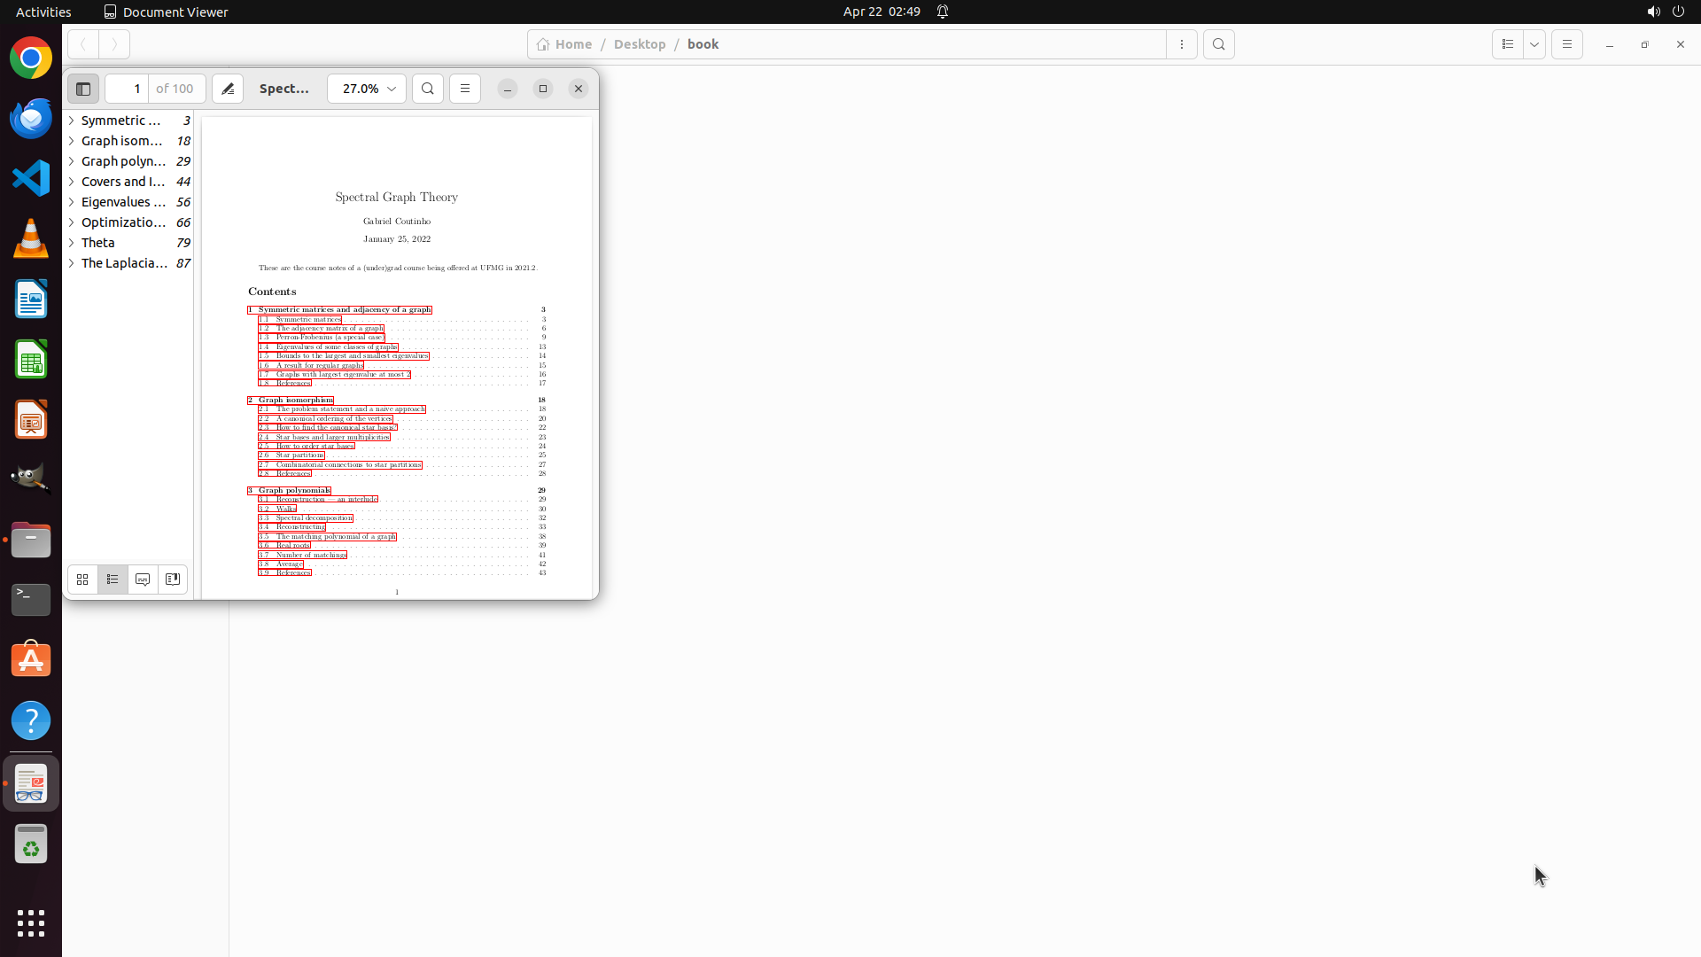
Task: Expand the Graph isomorphism outline entry
Action: [72, 141]
